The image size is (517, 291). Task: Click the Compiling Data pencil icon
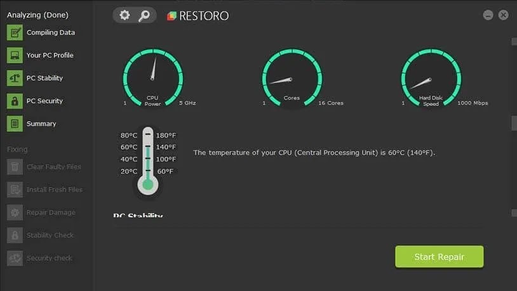tap(15, 33)
